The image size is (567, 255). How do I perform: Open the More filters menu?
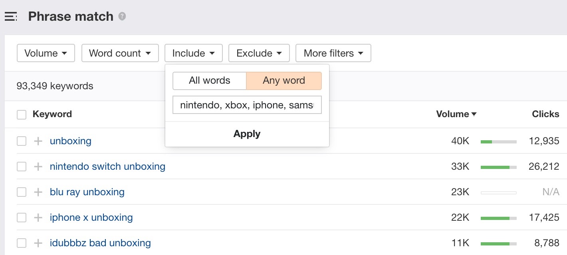[333, 53]
